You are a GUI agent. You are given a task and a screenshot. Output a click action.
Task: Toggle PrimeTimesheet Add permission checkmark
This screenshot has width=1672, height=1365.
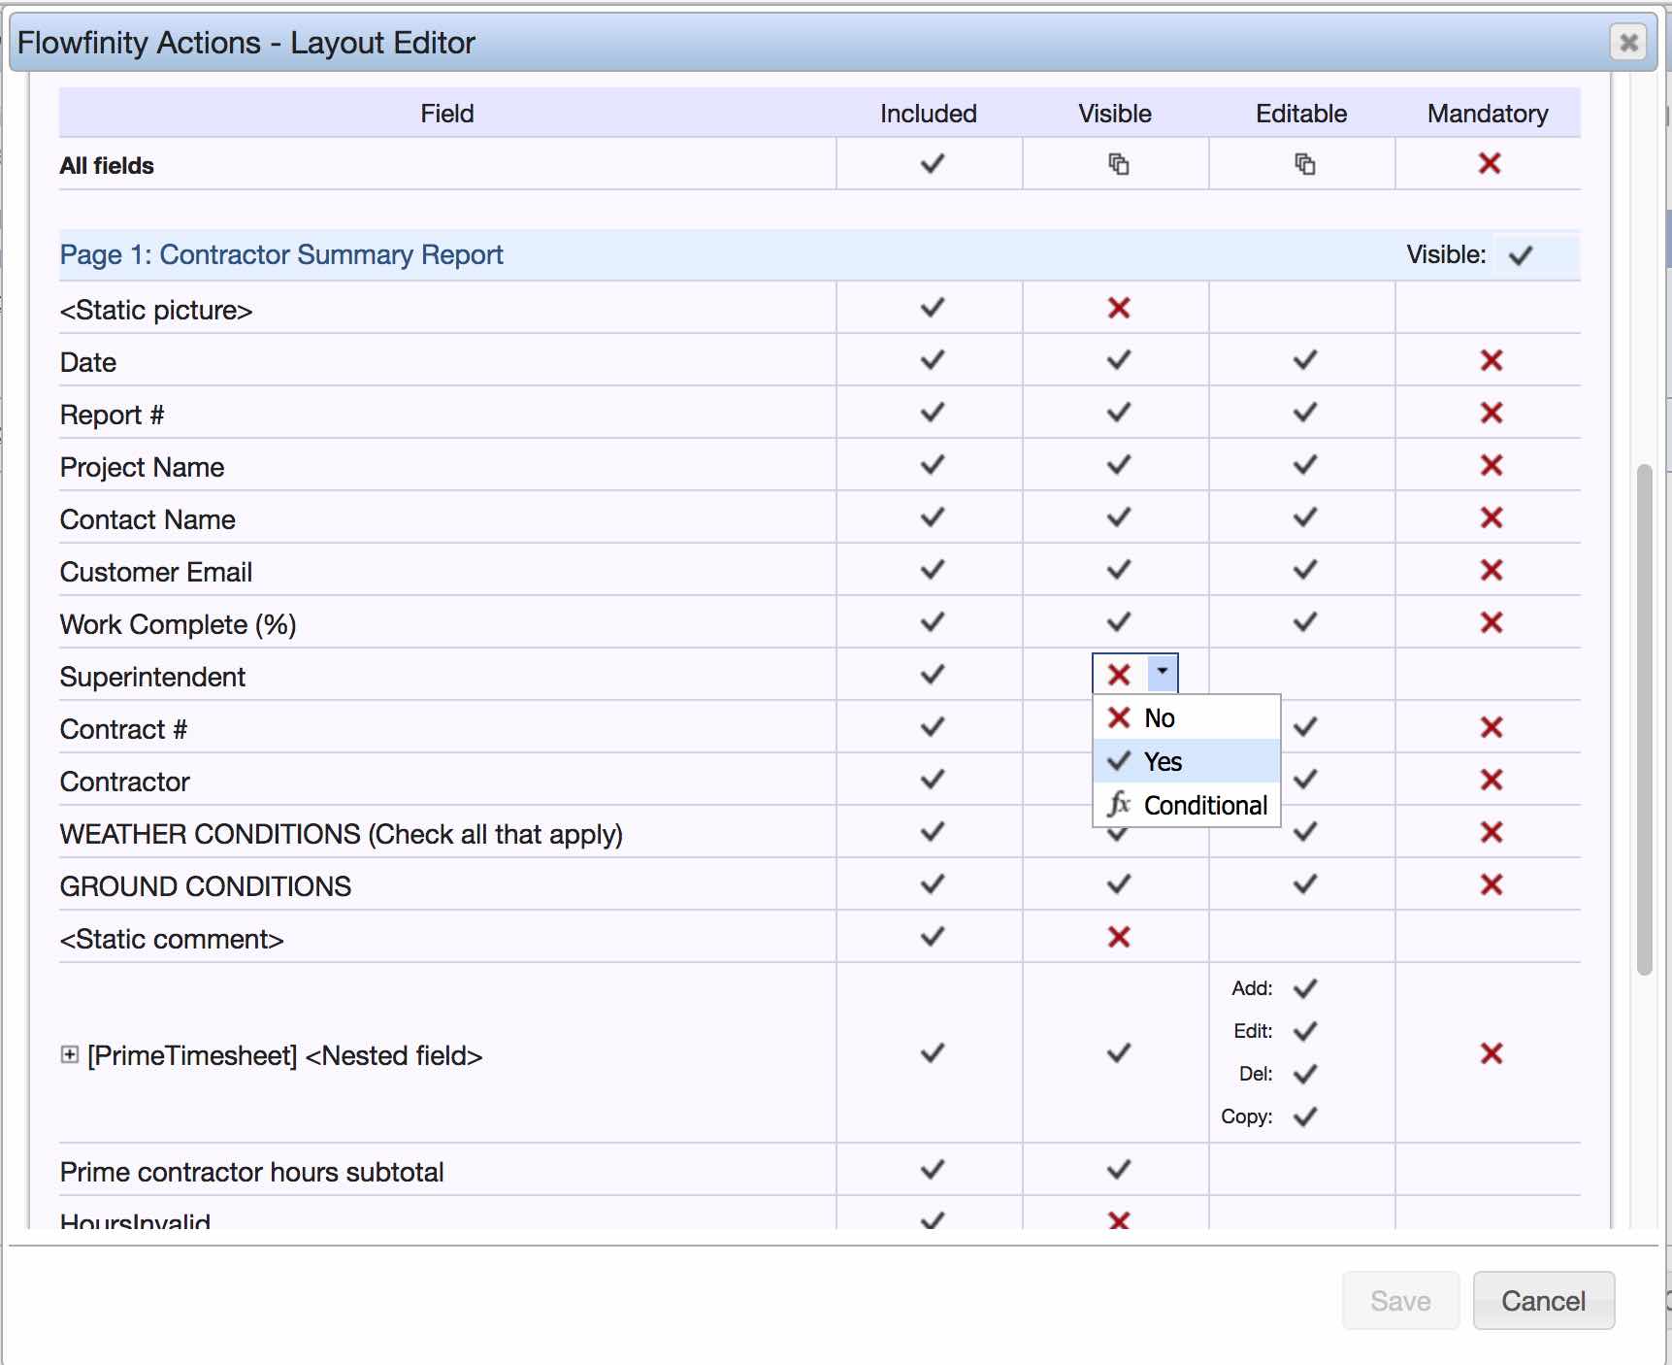1304,989
